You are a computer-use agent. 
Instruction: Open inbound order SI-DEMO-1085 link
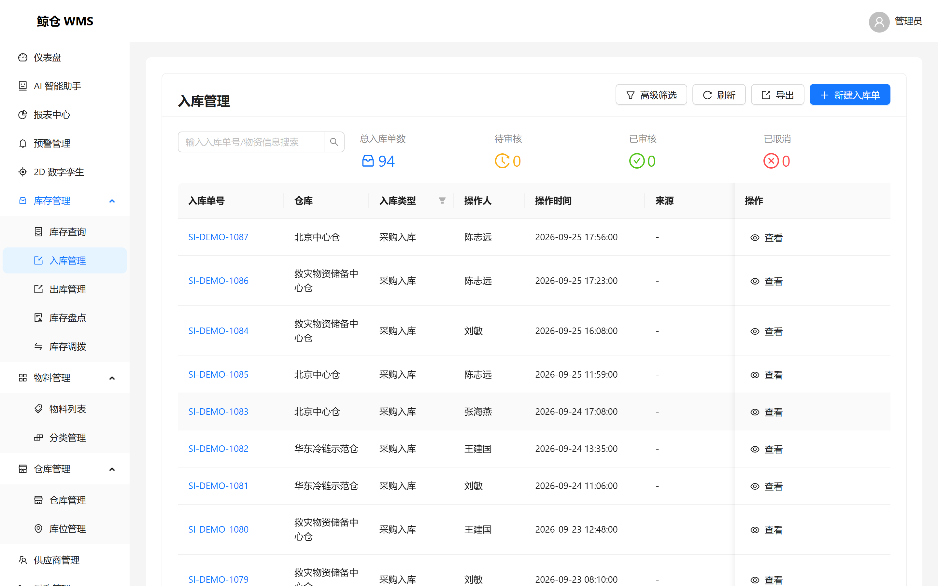pos(218,374)
